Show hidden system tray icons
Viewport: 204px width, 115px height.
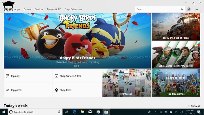coord(156,112)
